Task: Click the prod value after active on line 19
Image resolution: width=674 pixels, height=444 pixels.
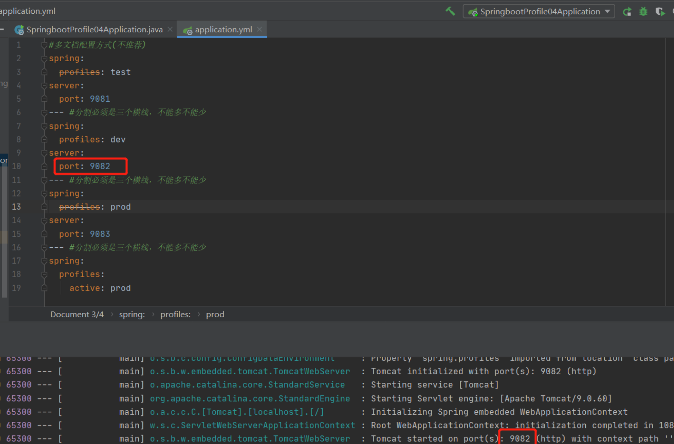Action: pos(121,288)
